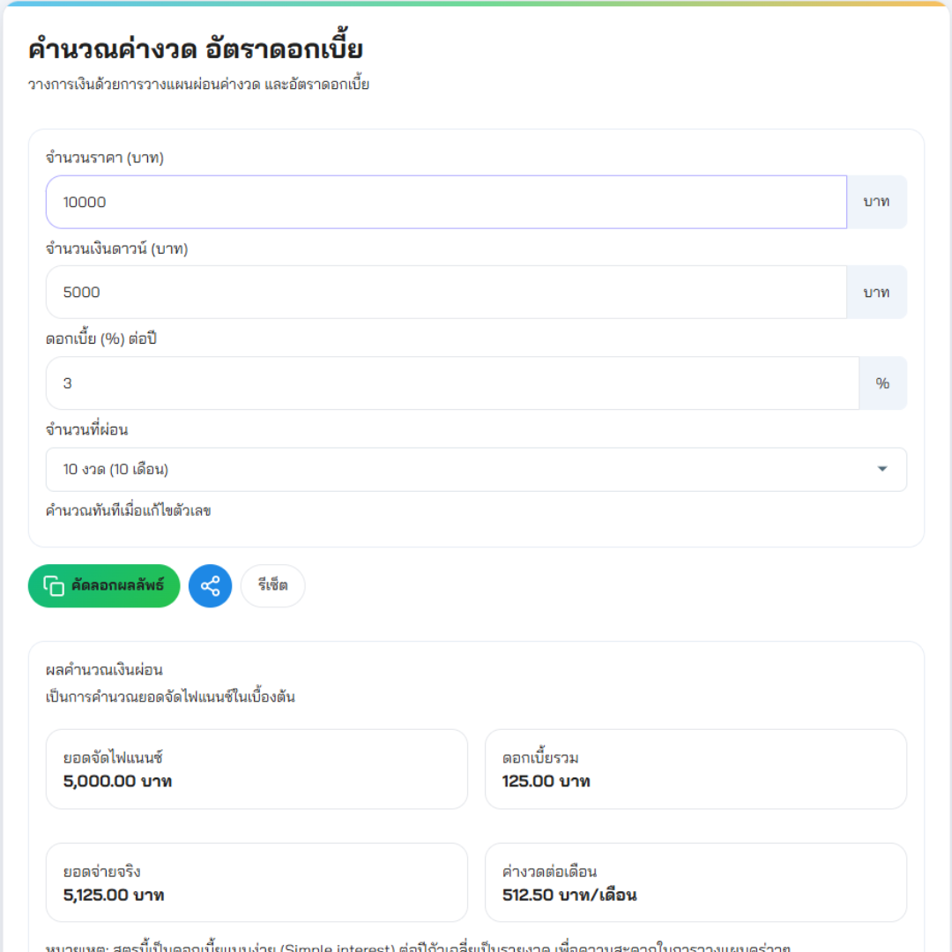Viewport: 952px width, 952px height.
Task: Click the dropdown arrow for 10 งวด
Action: 882,469
